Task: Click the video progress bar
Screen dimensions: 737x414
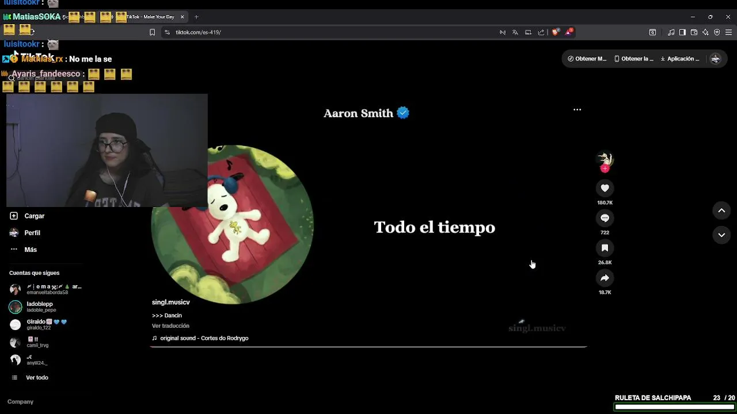Action: (x=368, y=347)
